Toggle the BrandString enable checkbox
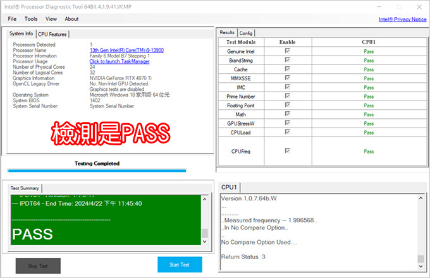Viewport: 430px width, 278px height. [287, 60]
